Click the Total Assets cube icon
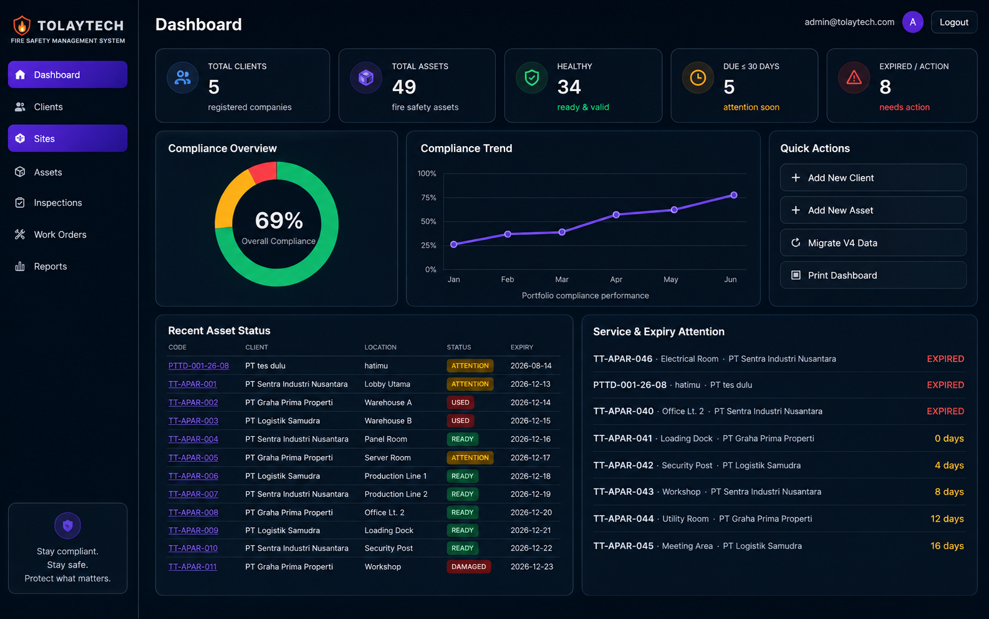This screenshot has height=619, width=989. click(366, 77)
